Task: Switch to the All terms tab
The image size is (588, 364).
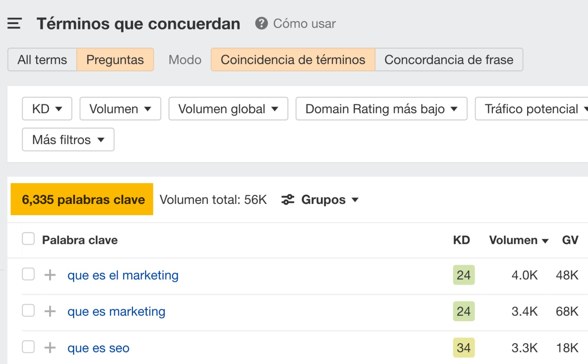Action: tap(42, 59)
